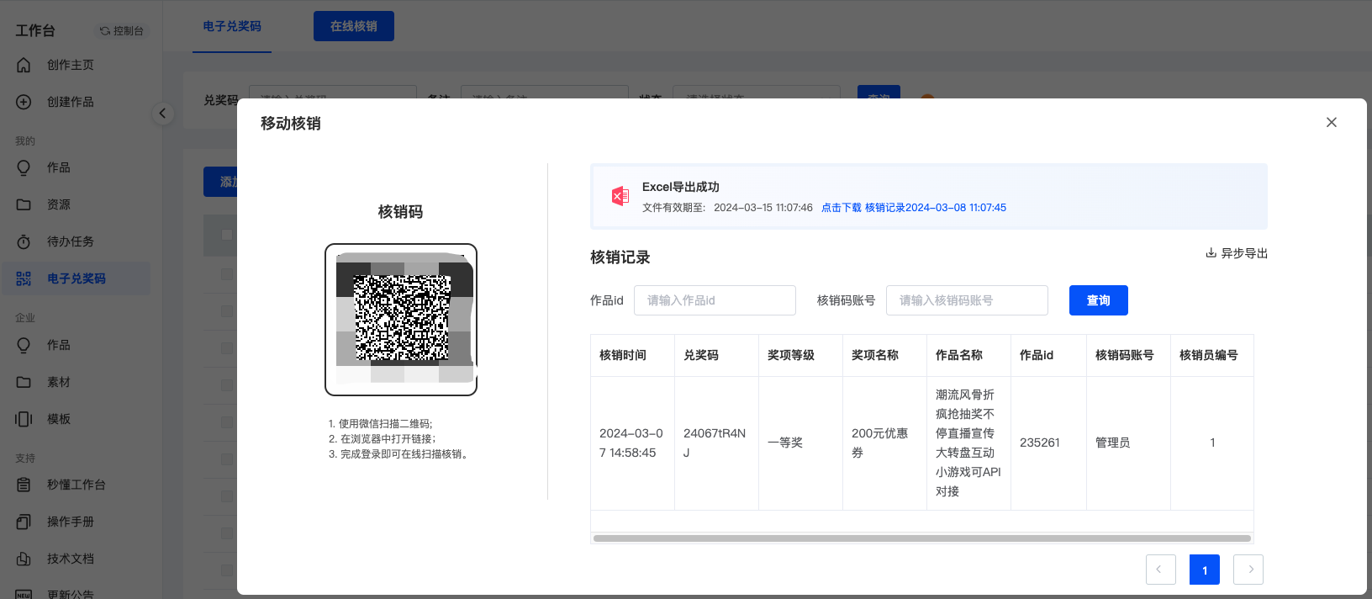This screenshot has height=599, width=1372.
Task: Focus the 核销码账号 input field
Action: click(x=967, y=300)
